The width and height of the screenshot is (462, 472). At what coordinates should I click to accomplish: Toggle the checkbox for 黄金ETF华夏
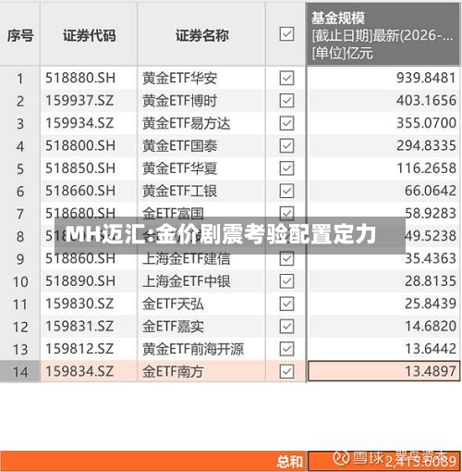pos(286,168)
